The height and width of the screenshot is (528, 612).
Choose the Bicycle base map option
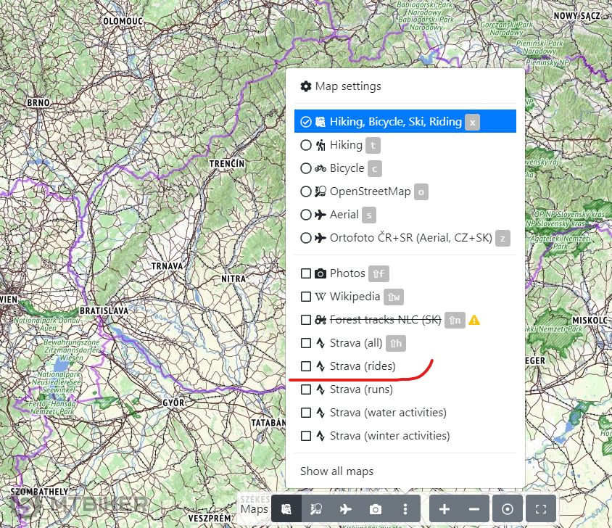[306, 168]
